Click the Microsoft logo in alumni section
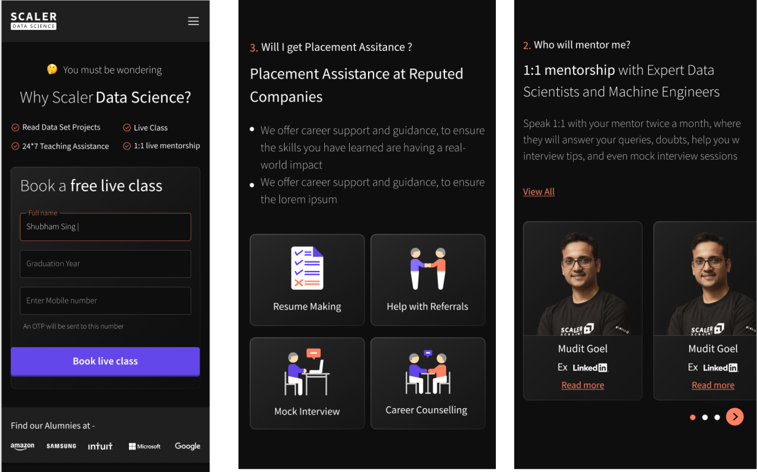The height and width of the screenshot is (472, 757). (144, 446)
